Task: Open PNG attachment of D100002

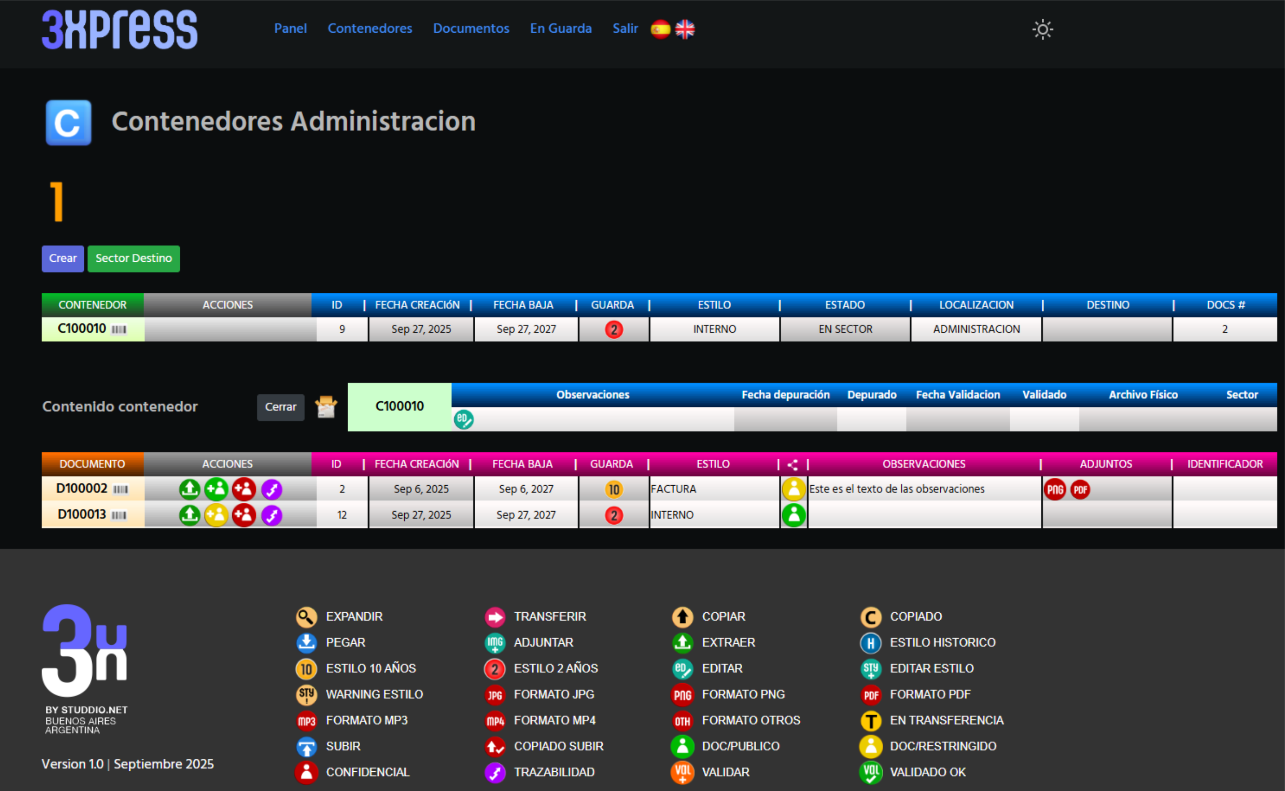Action: [x=1054, y=490]
